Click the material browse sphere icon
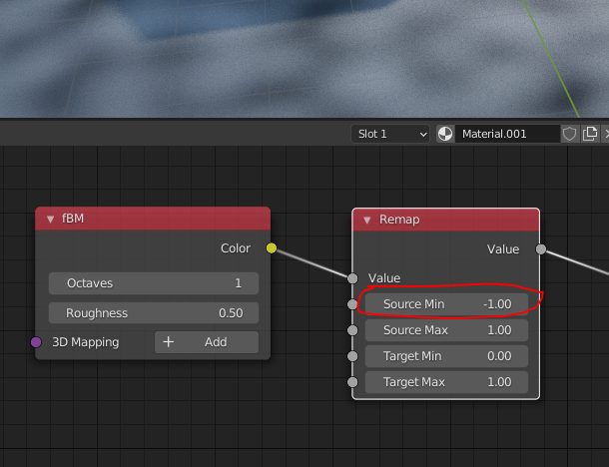The image size is (609, 467). 445,134
